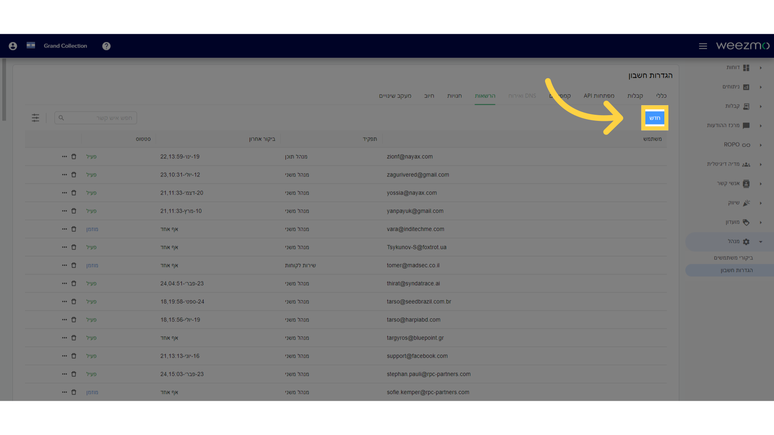Click role שירות לקוחות for tomer@madsec.co.il

(300, 265)
